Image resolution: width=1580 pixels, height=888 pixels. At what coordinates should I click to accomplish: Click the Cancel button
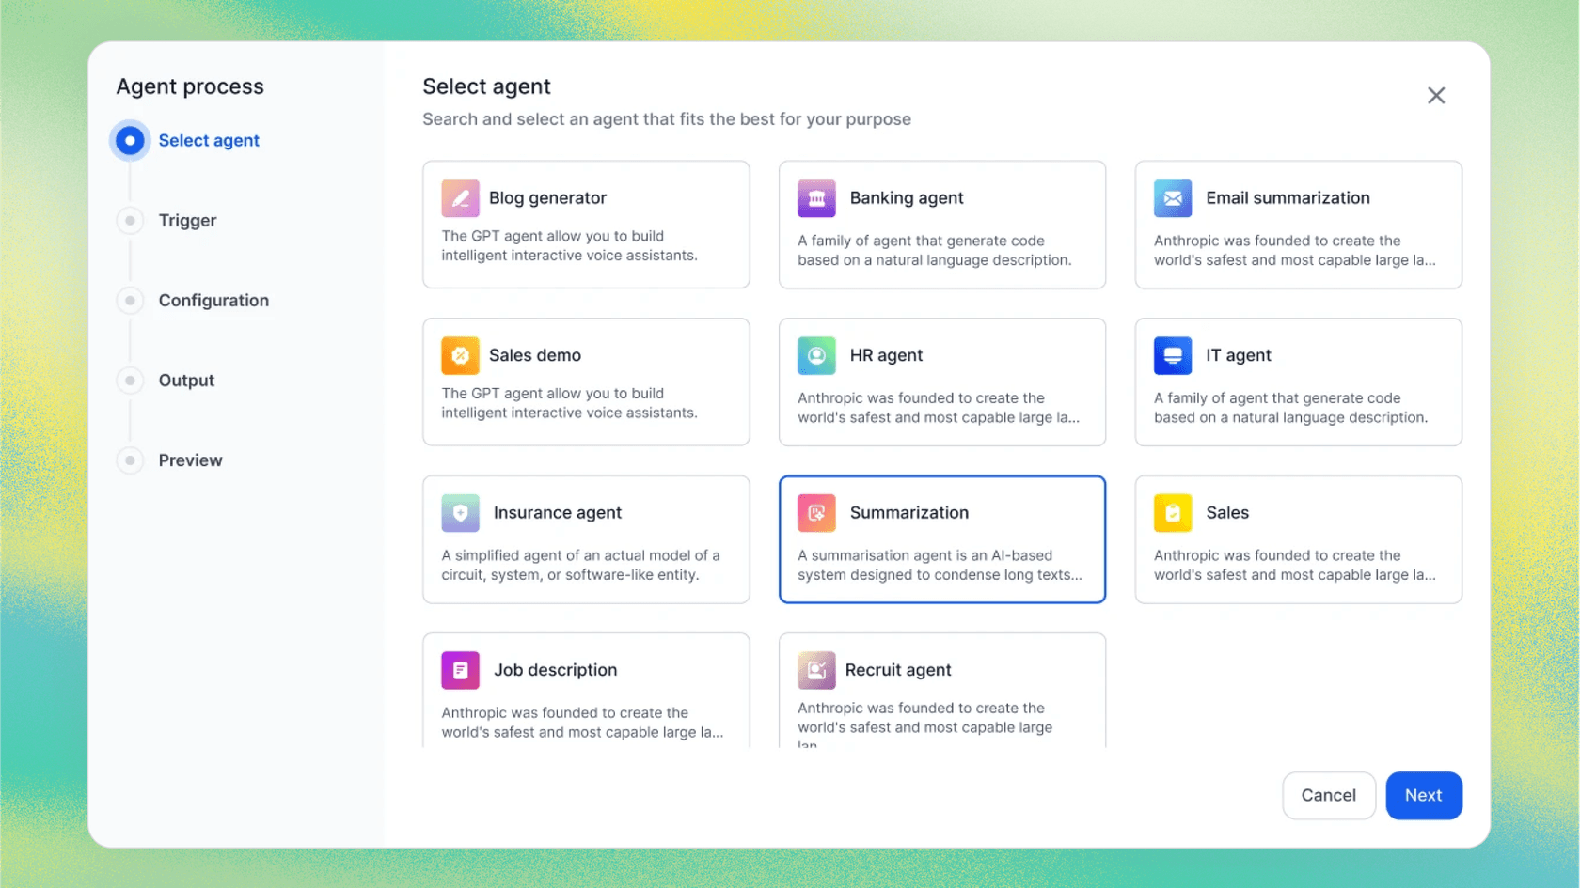(1328, 795)
